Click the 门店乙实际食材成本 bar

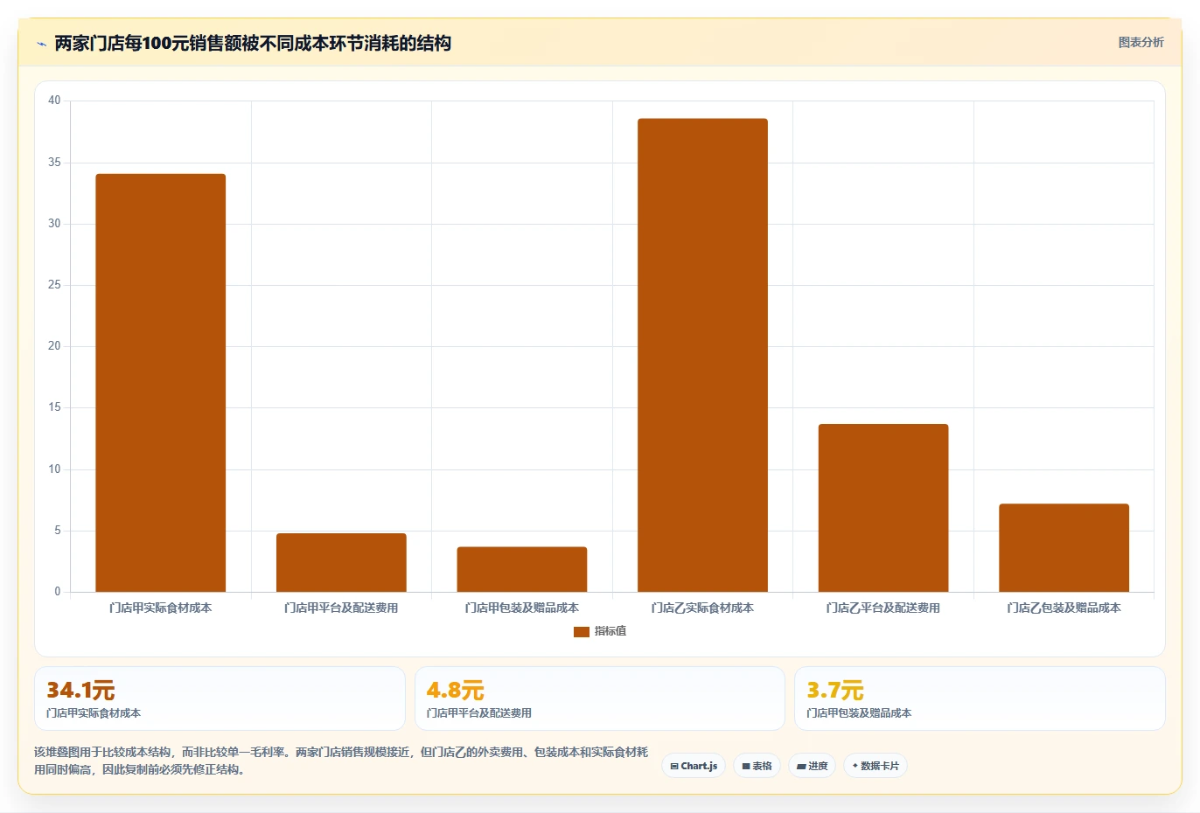(x=702, y=355)
